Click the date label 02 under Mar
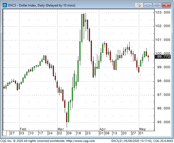The height and width of the screenshot is (143, 174). click(60, 133)
